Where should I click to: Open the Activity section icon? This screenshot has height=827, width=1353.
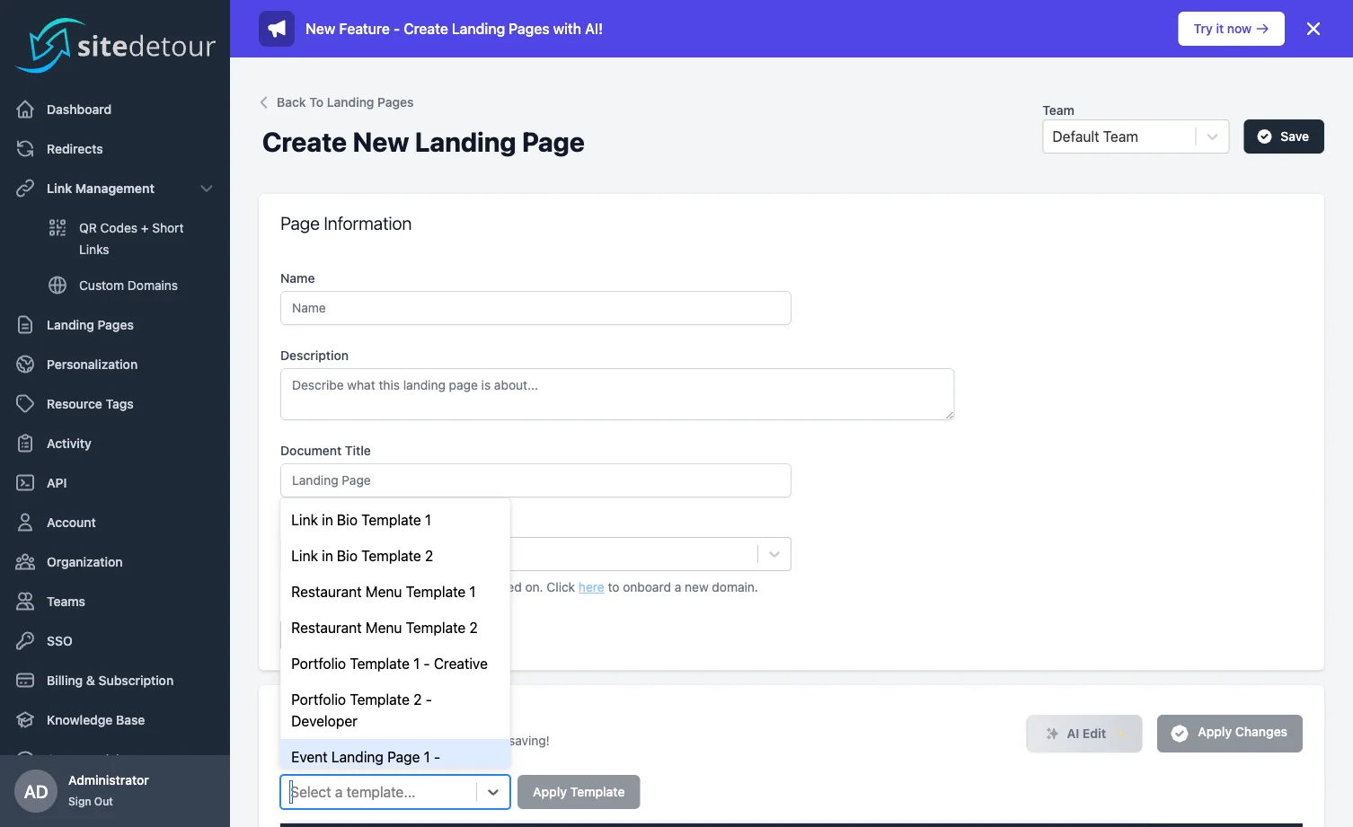tap(27, 443)
